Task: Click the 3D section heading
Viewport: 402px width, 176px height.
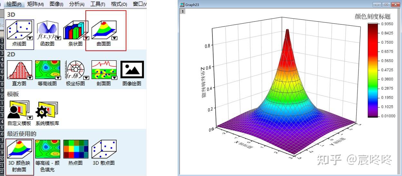Action: pyautogui.click(x=11, y=14)
